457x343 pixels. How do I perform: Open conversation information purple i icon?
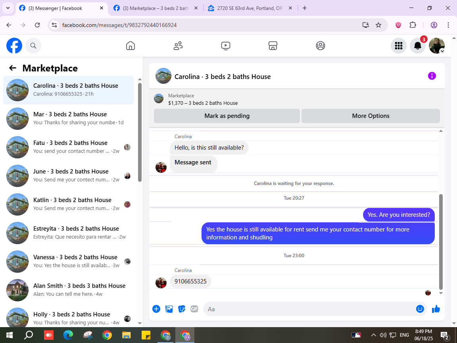tap(432, 76)
